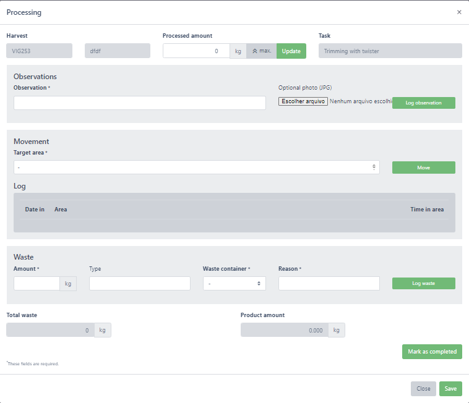The image size is (469, 403).
Task: Click the Move button
Action: coord(423,168)
